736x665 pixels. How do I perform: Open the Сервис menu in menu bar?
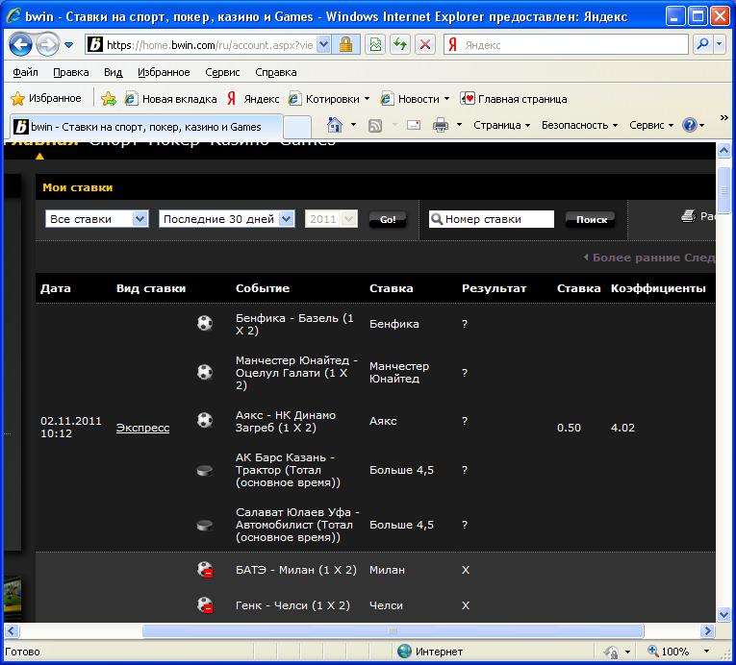(222, 72)
